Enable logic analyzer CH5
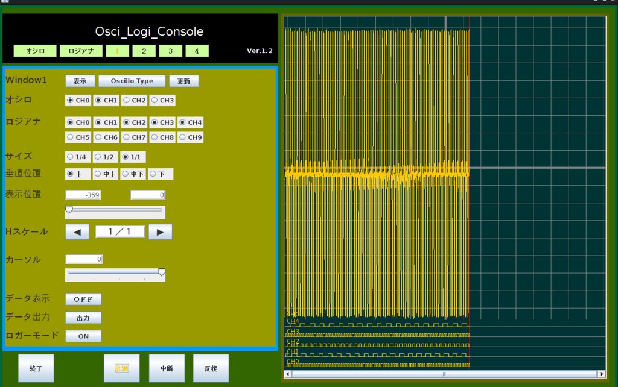This screenshot has height=387, width=618. point(78,137)
